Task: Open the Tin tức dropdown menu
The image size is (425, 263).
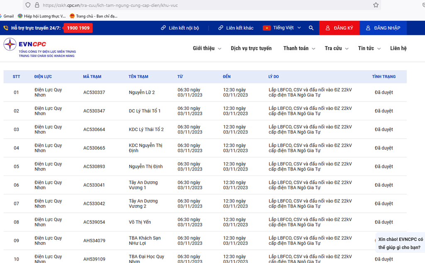Action: click(369, 49)
